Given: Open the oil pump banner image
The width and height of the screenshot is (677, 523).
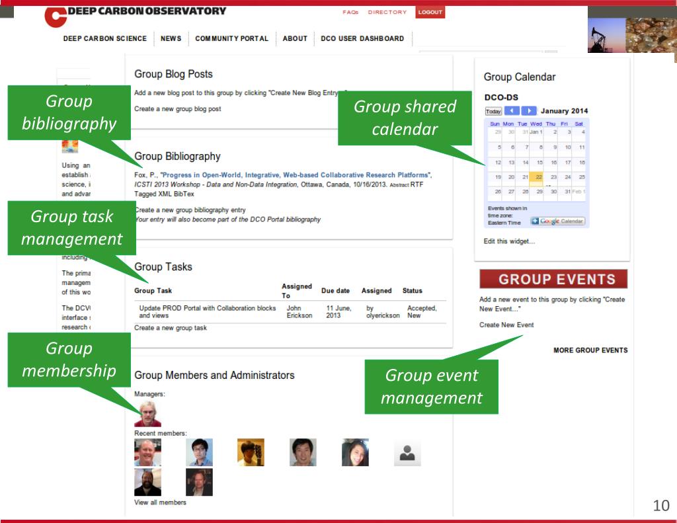Looking at the screenshot, I should pyautogui.click(x=607, y=35).
